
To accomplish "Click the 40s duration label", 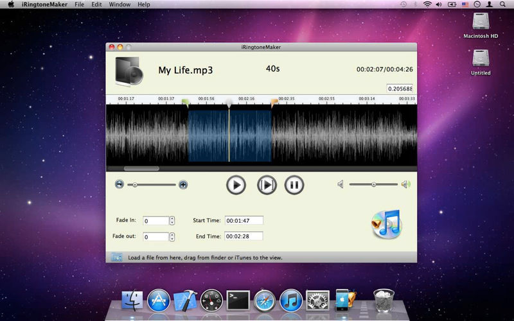I will point(272,69).
